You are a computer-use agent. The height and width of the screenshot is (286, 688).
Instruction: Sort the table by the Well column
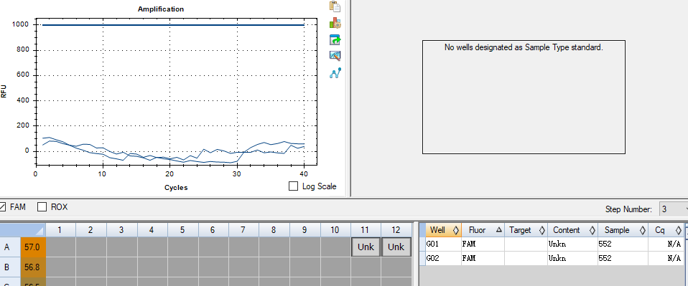tap(443, 230)
